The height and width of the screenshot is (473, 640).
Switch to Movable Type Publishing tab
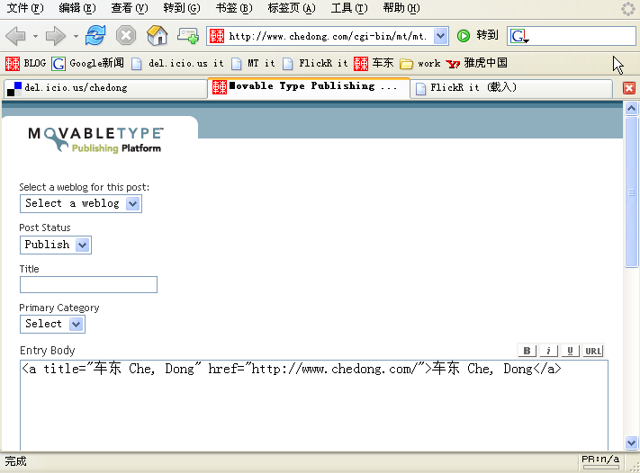click(309, 87)
